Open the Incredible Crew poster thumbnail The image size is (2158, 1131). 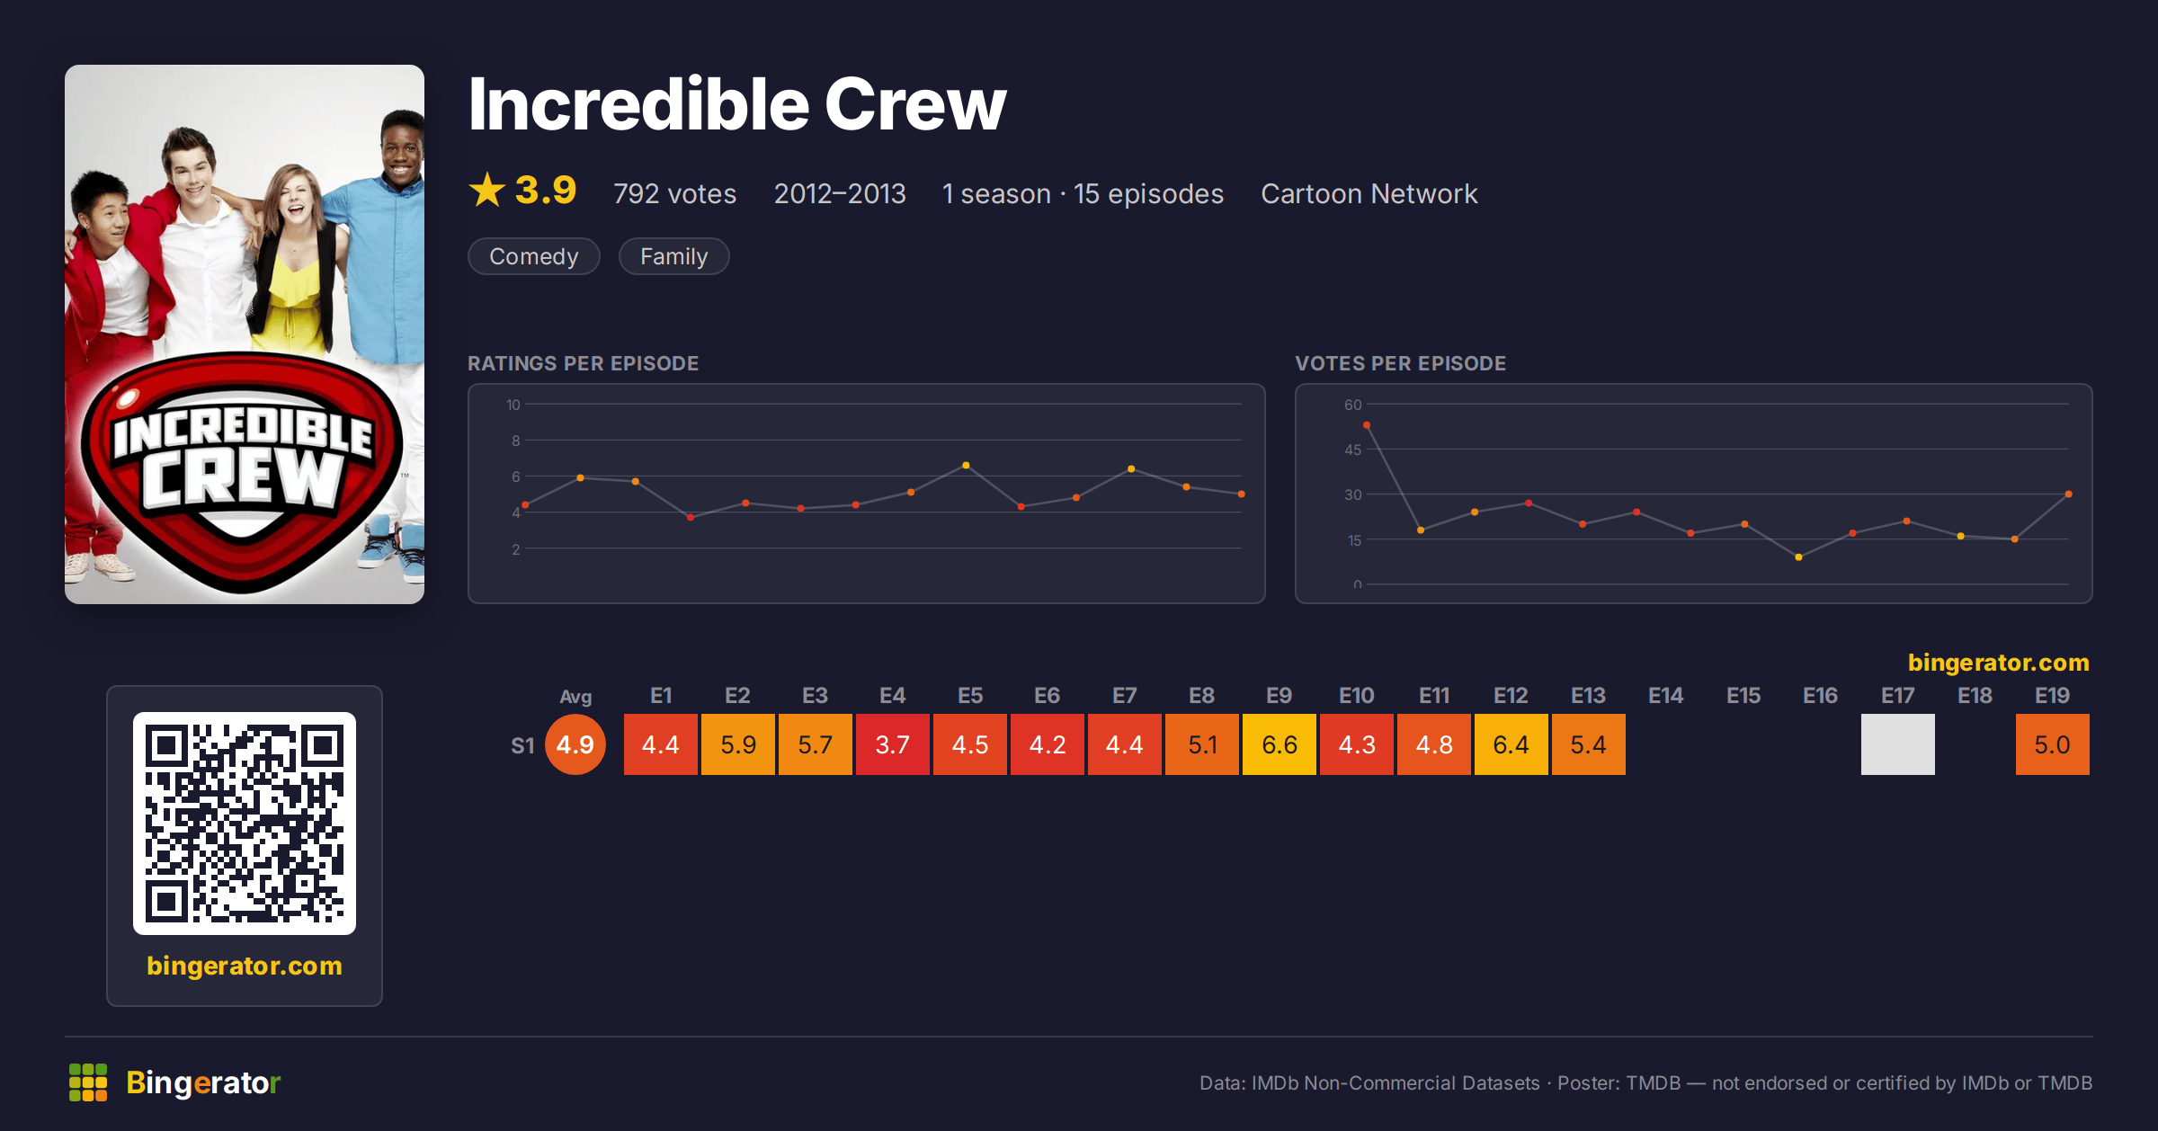(245, 334)
